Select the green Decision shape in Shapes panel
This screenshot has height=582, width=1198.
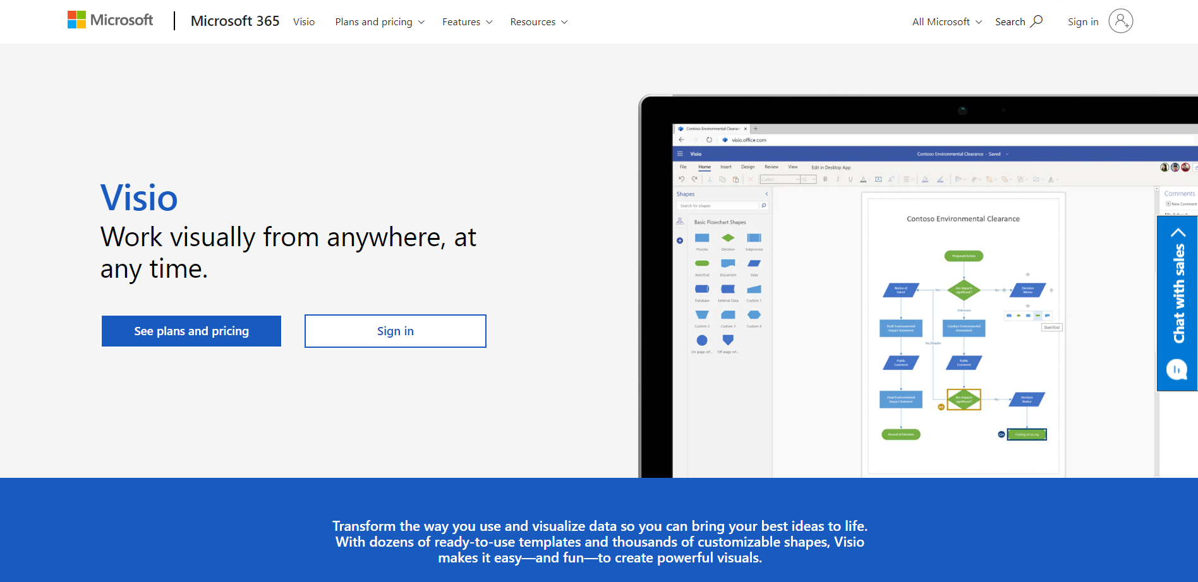pos(728,238)
